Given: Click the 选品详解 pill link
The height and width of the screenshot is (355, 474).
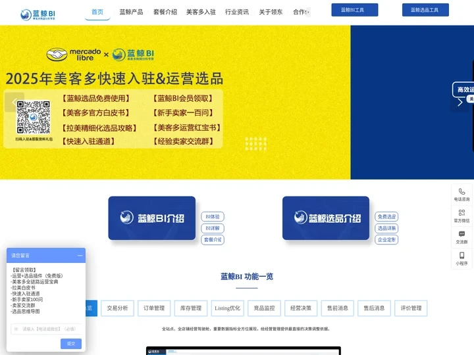Looking at the screenshot, I should (x=386, y=228).
